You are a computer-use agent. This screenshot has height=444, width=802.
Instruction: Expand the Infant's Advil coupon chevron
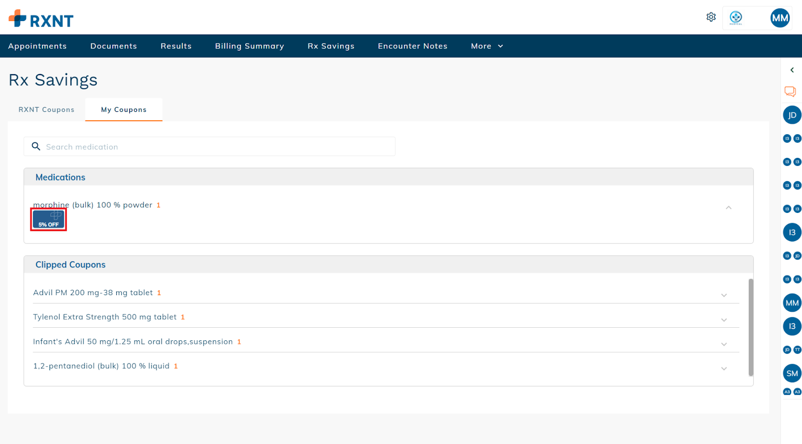click(x=724, y=344)
